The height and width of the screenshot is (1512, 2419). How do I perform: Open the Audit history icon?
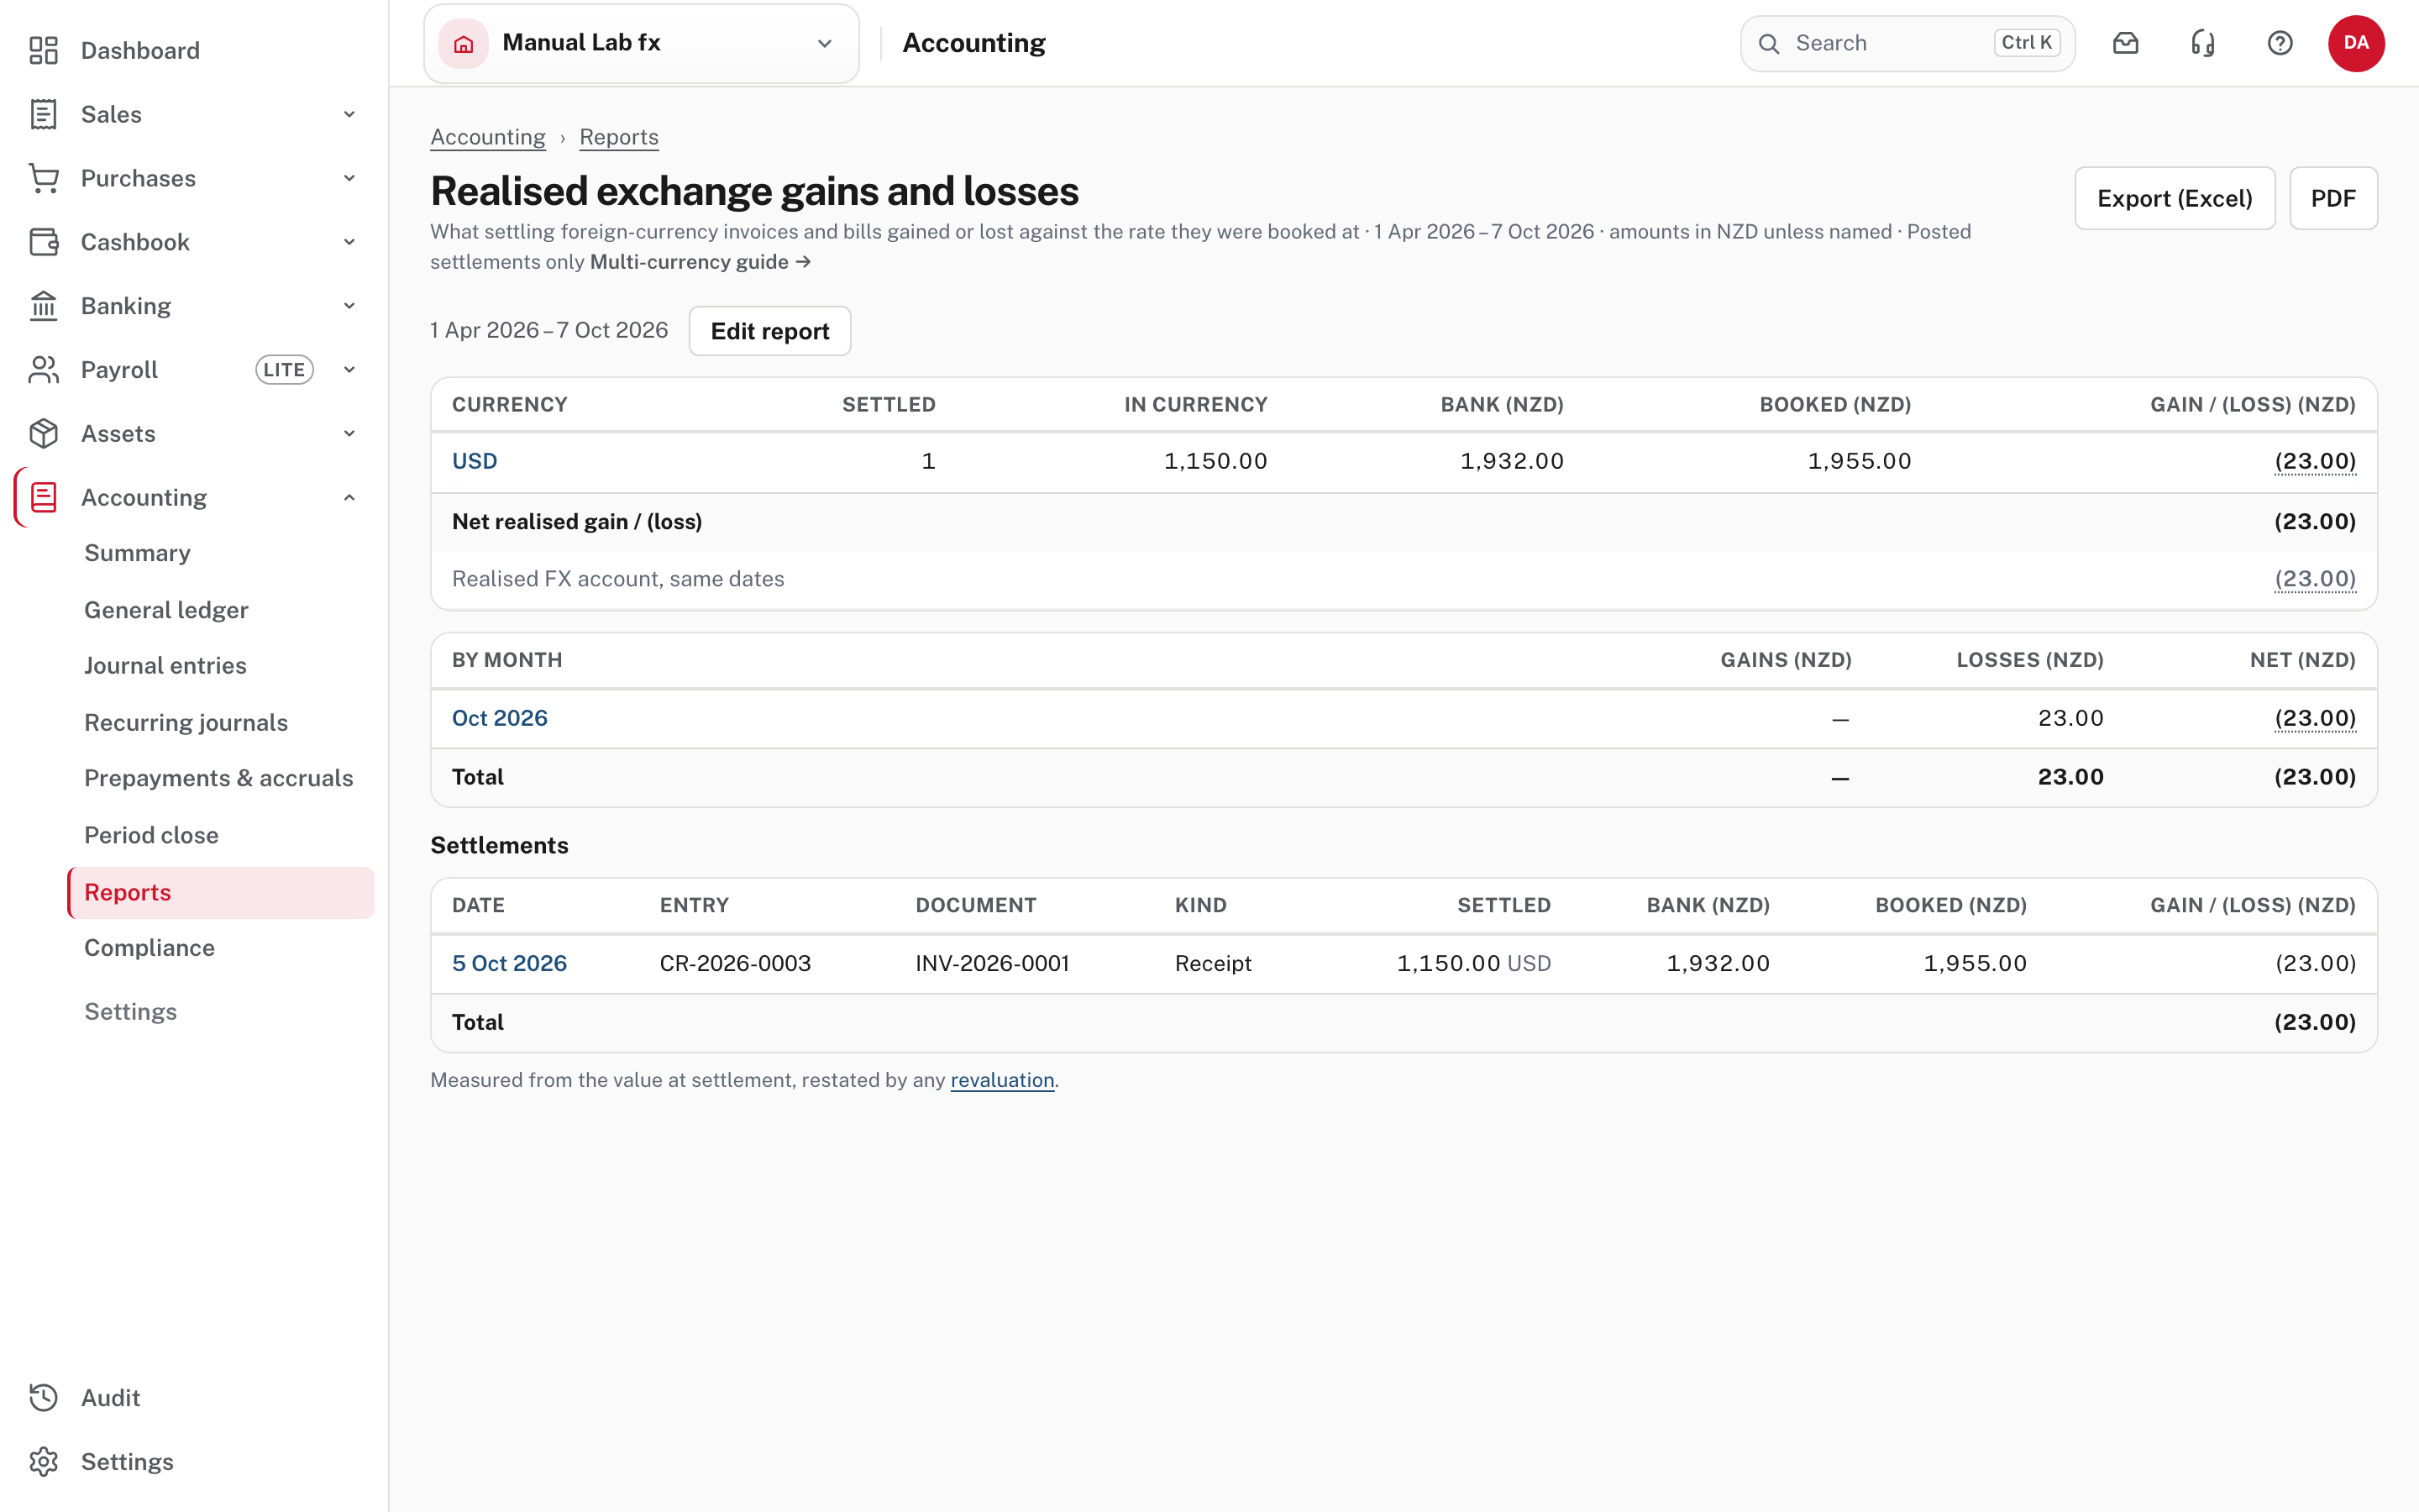click(x=43, y=1398)
